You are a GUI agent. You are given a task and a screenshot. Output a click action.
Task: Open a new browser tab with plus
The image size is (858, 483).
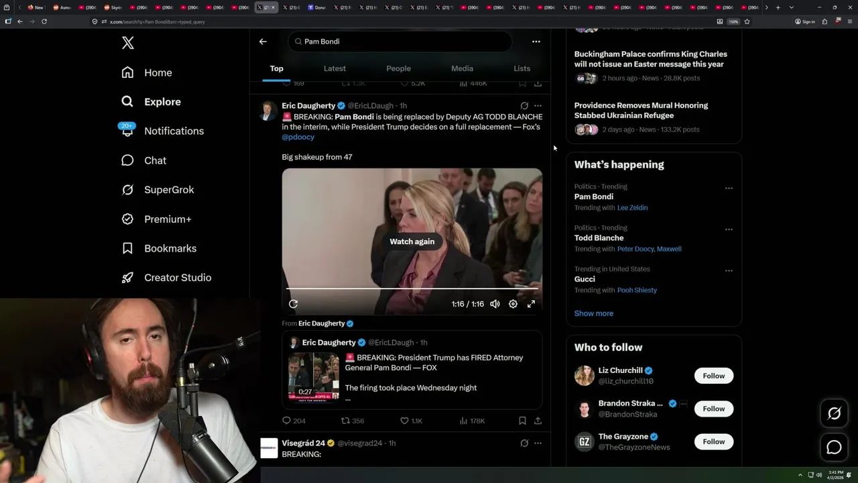778,7
